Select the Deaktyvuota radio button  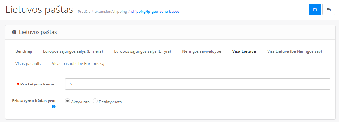pos(95,101)
